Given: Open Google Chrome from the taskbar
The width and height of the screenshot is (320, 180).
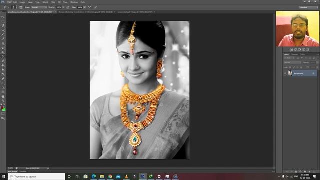Looking at the screenshot, I should pyautogui.click(x=110, y=176).
